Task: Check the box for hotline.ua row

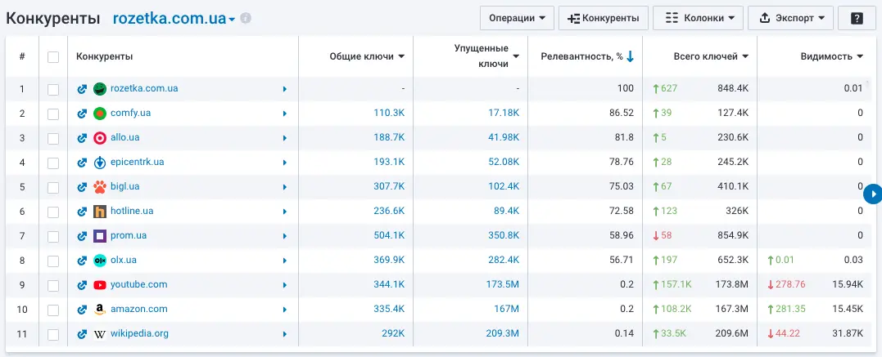Action: tap(53, 212)
